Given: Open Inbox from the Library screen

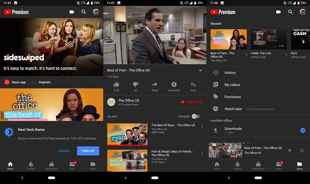Looking at the screenshot, I should tap(279, 166).
